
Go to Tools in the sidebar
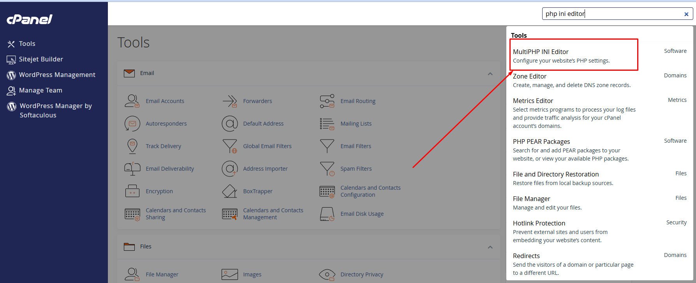click(x=27, y=44)
